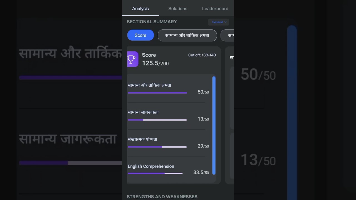356x200 pixels.
Task: Click the सामान्य और तार्किक क्षमता progress bar
Action: 157,93
